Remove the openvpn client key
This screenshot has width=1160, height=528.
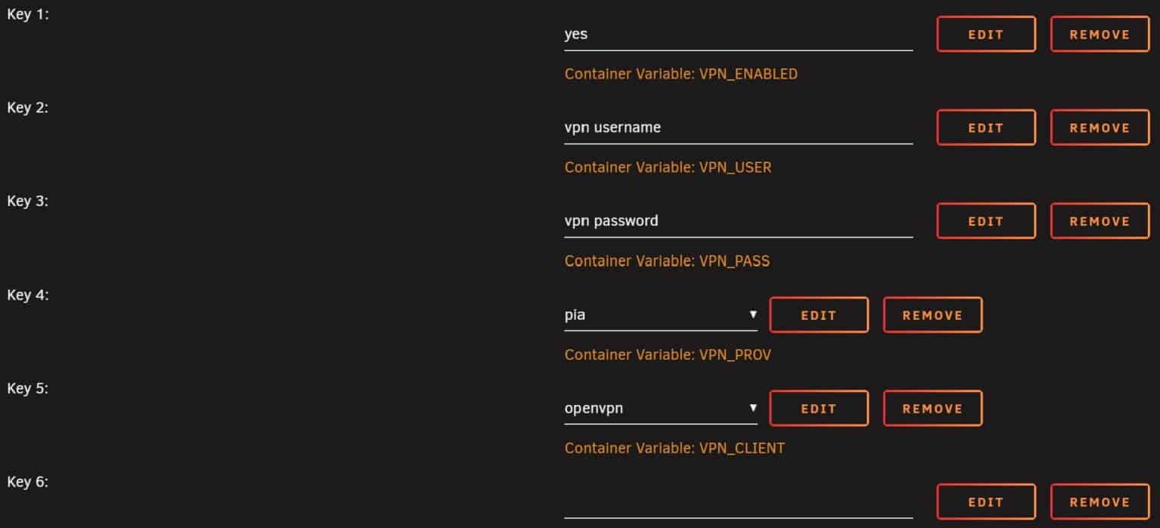[x=932, y=408]
